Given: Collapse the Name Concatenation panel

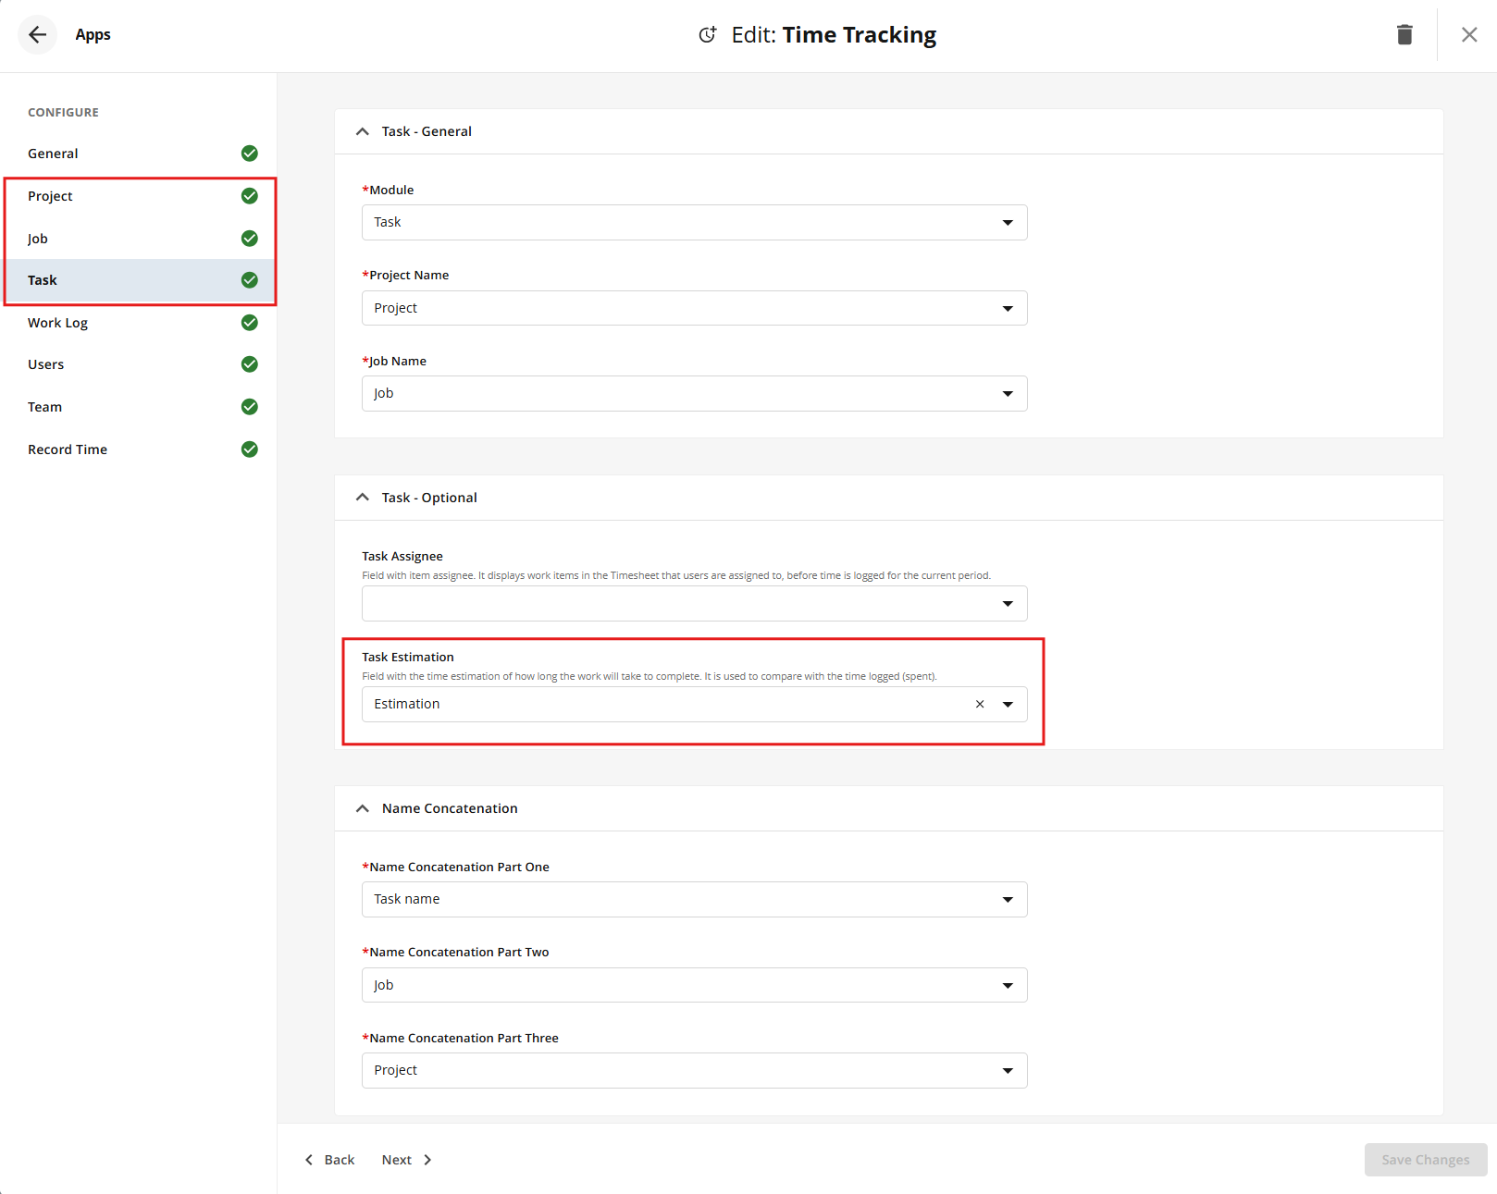Looking at the screenshot, I should pyautogui.click(x=363, y=808).
